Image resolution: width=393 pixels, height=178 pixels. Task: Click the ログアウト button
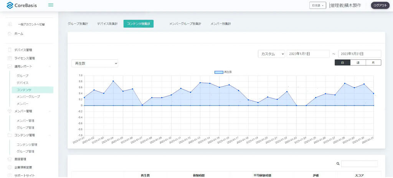point(380,5)
